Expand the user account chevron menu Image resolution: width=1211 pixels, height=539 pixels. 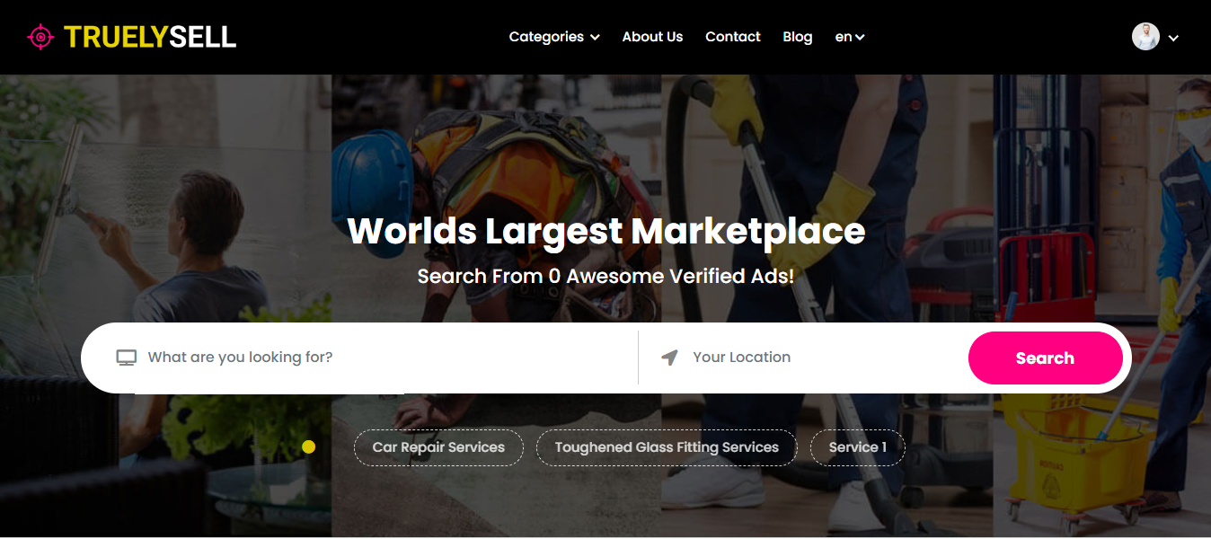pyautogui.click(x=1173, y=38)
